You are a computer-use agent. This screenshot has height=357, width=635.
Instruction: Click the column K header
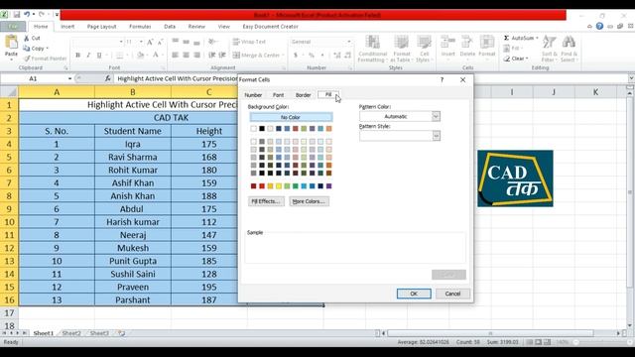click(595, 92)
